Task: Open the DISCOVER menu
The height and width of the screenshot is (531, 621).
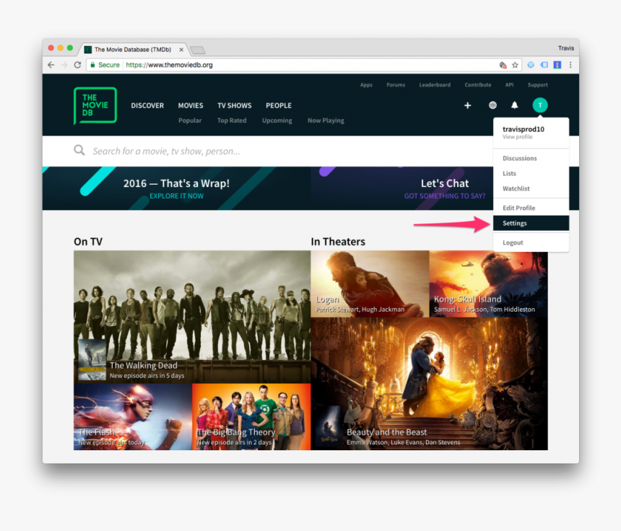Action: click(x=147, y=105)
